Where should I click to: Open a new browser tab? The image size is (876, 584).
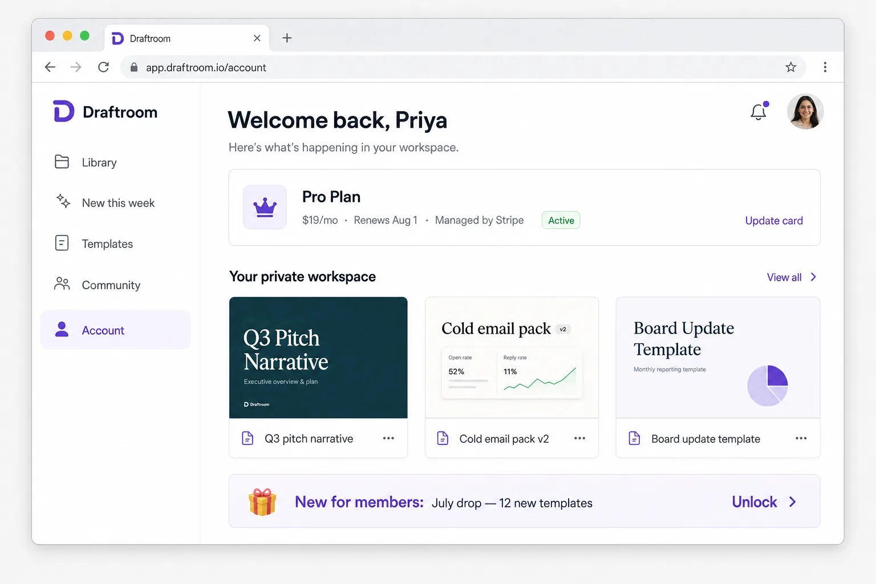point(287,38)
